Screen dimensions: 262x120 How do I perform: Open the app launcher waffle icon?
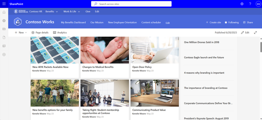click(4, 4)
